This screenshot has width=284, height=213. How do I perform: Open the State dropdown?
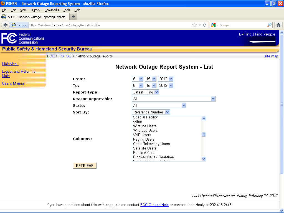[x=159, y=105]
